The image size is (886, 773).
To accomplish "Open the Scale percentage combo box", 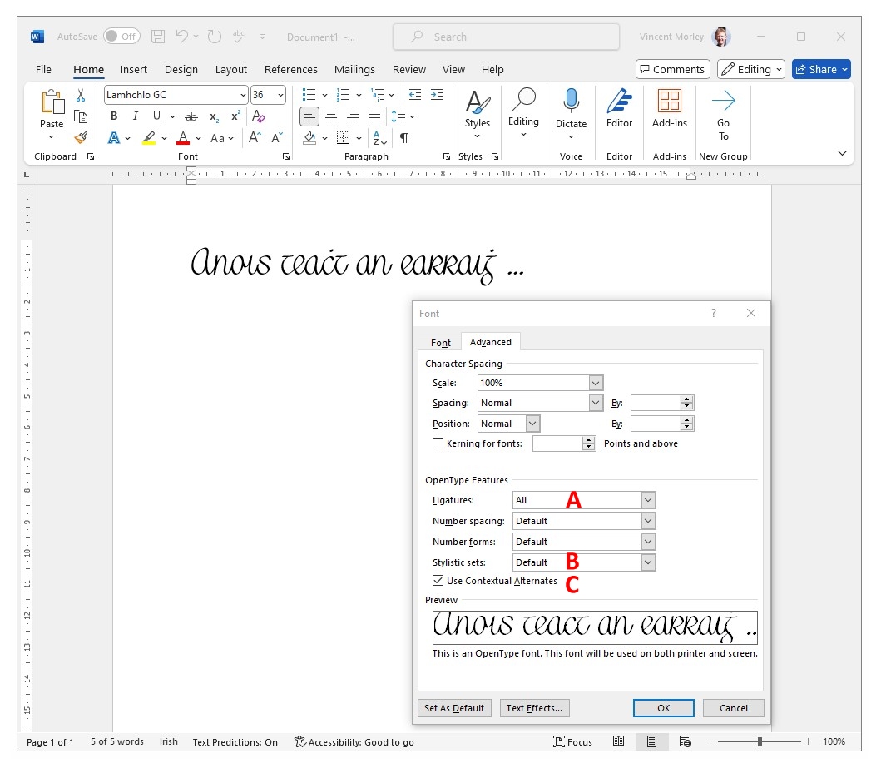I will (596, 383).
